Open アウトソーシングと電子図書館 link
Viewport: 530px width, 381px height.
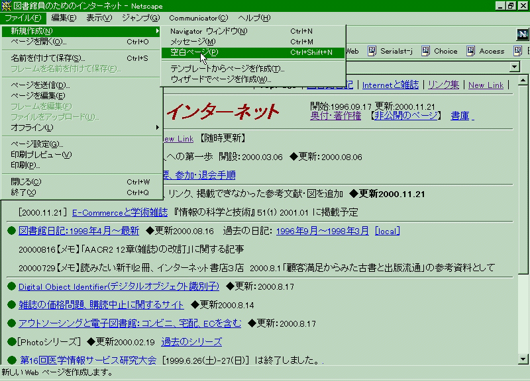coord(130,323)
